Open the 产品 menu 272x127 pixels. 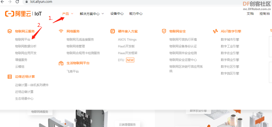tap(65, 14)
